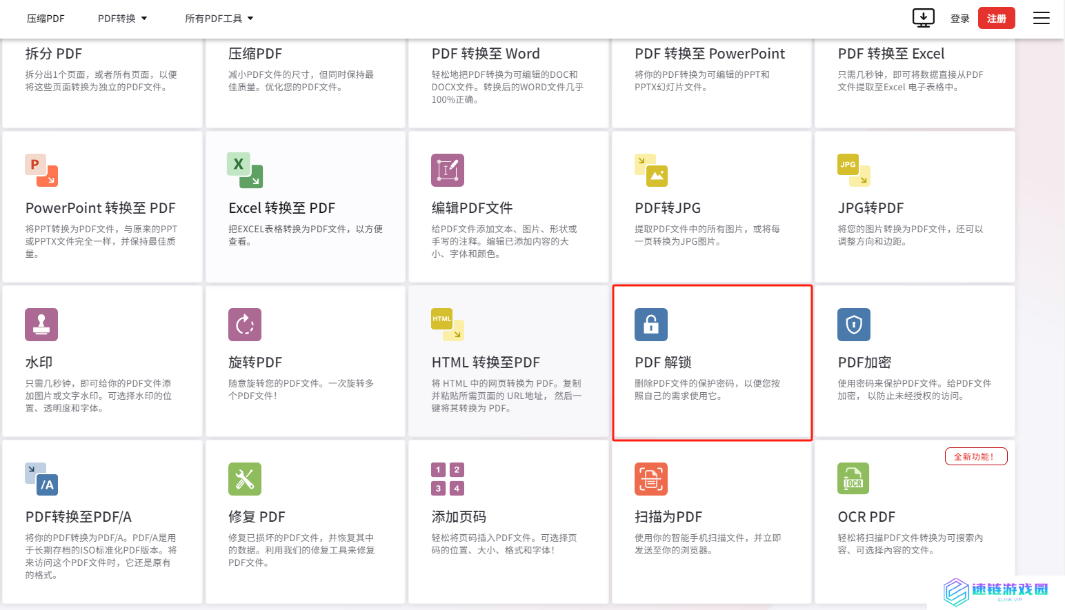The width and height of the screenshot is (1065, 610).
Task: Click description '使用密码来保护PDF文件'
Action: point(914,389)
